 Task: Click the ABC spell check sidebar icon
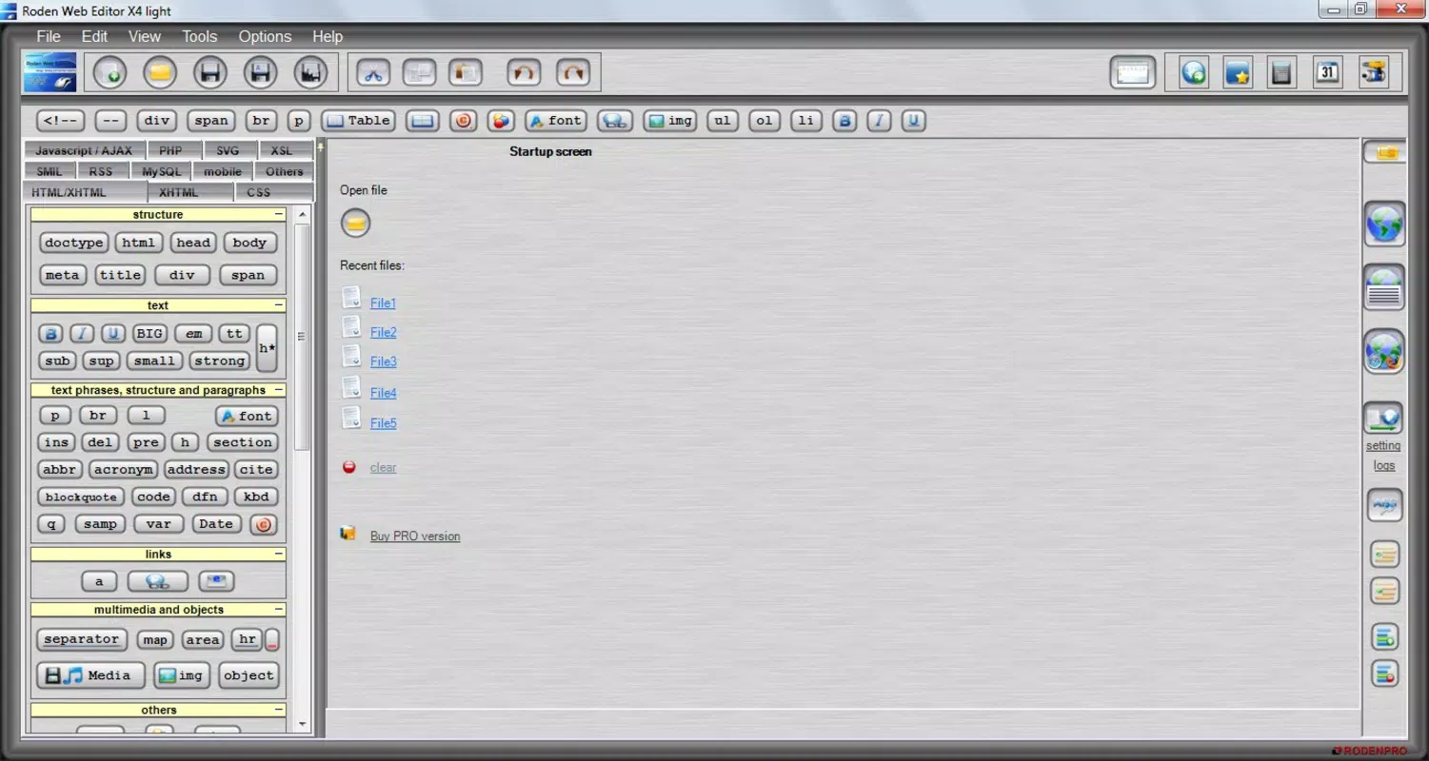click(1384, 505)
